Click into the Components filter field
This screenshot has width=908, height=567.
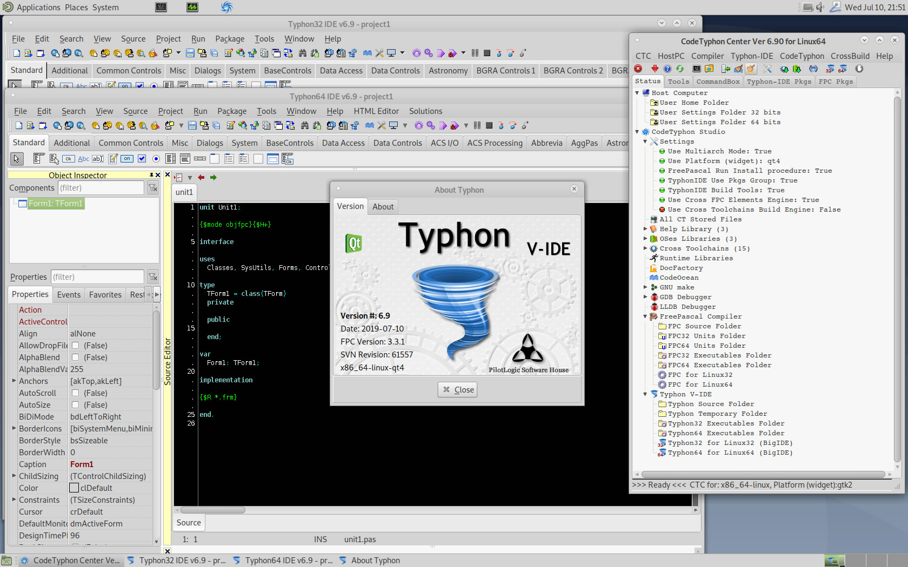pyautogui.click(x=101, y=188)
